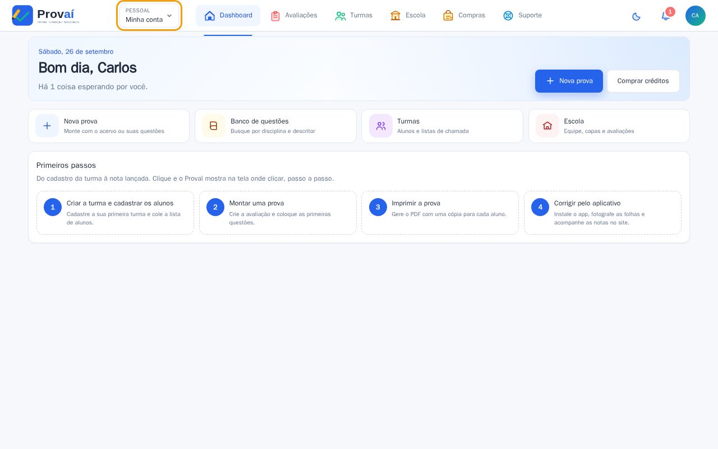Click the red Escola card icon

(x=547, y=126)
